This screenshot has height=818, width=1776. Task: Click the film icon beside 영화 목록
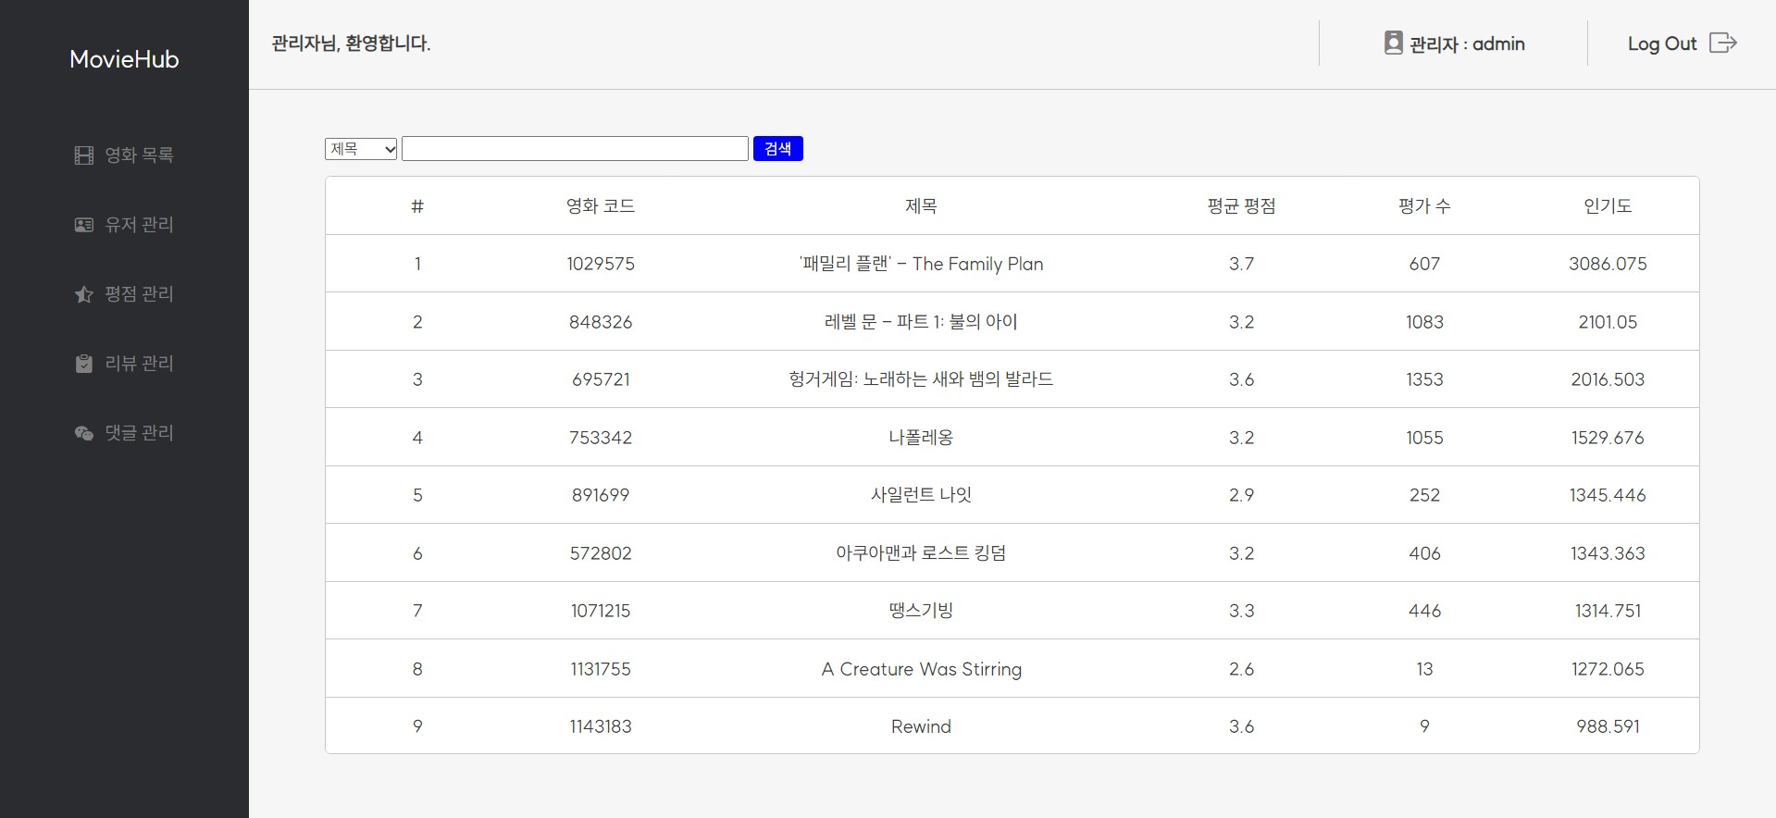tap(84, 155)
